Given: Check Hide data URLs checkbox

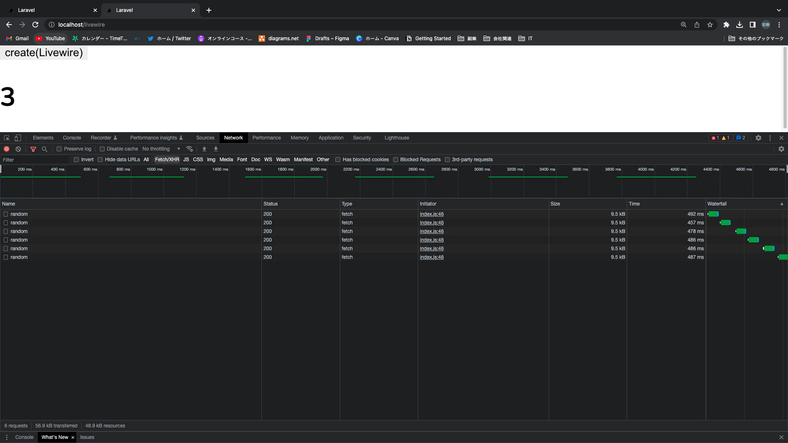Looking at the screenshot, I should tap(100, 160).
